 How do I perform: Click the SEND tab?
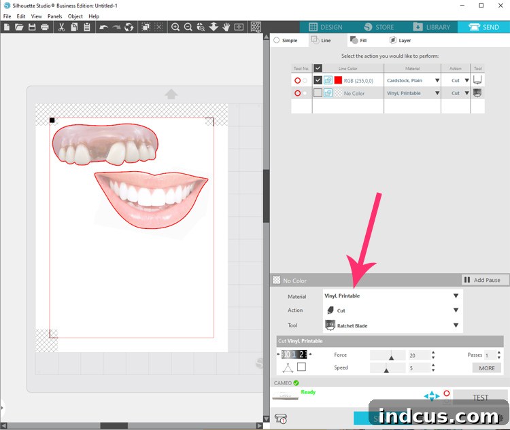(483, 27)
